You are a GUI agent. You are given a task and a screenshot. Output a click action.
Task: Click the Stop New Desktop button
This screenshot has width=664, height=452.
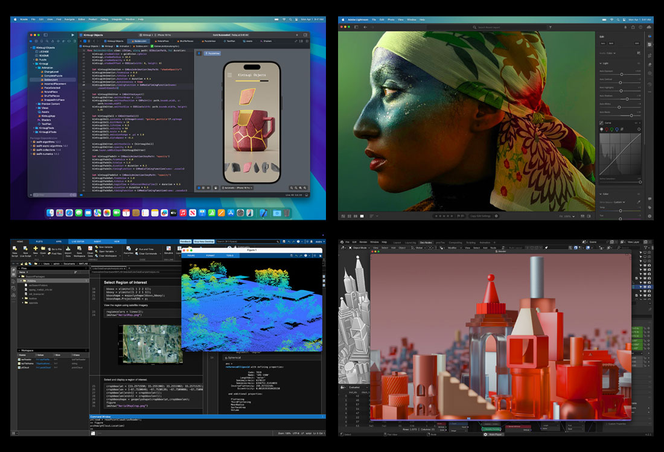(204, 241)
